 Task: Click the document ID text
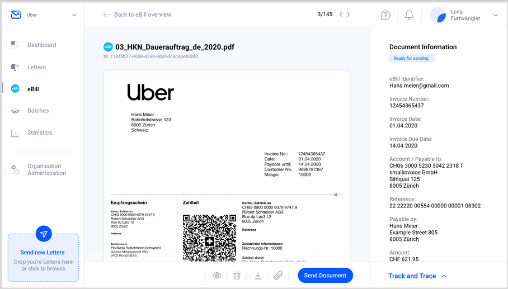tap(150, 56)
